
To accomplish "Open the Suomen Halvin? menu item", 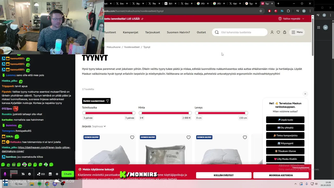I will 178,32.
